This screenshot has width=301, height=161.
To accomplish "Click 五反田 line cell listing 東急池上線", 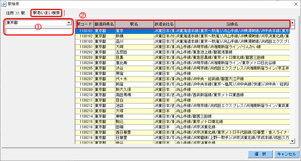I will 232,52.
